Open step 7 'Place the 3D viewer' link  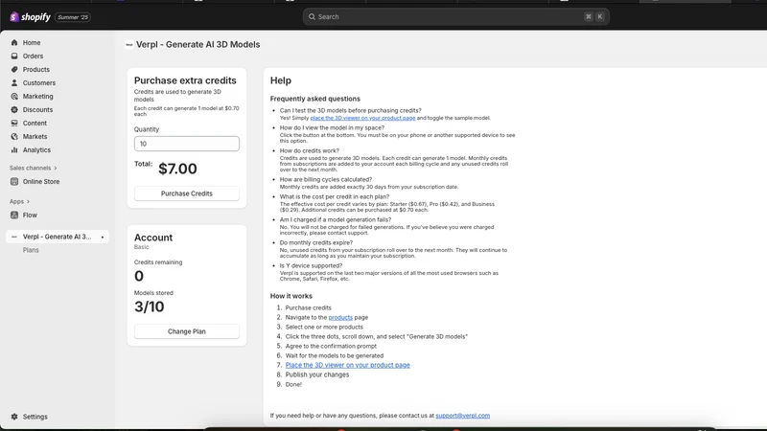pyautogui.click(x=348, y=365)
